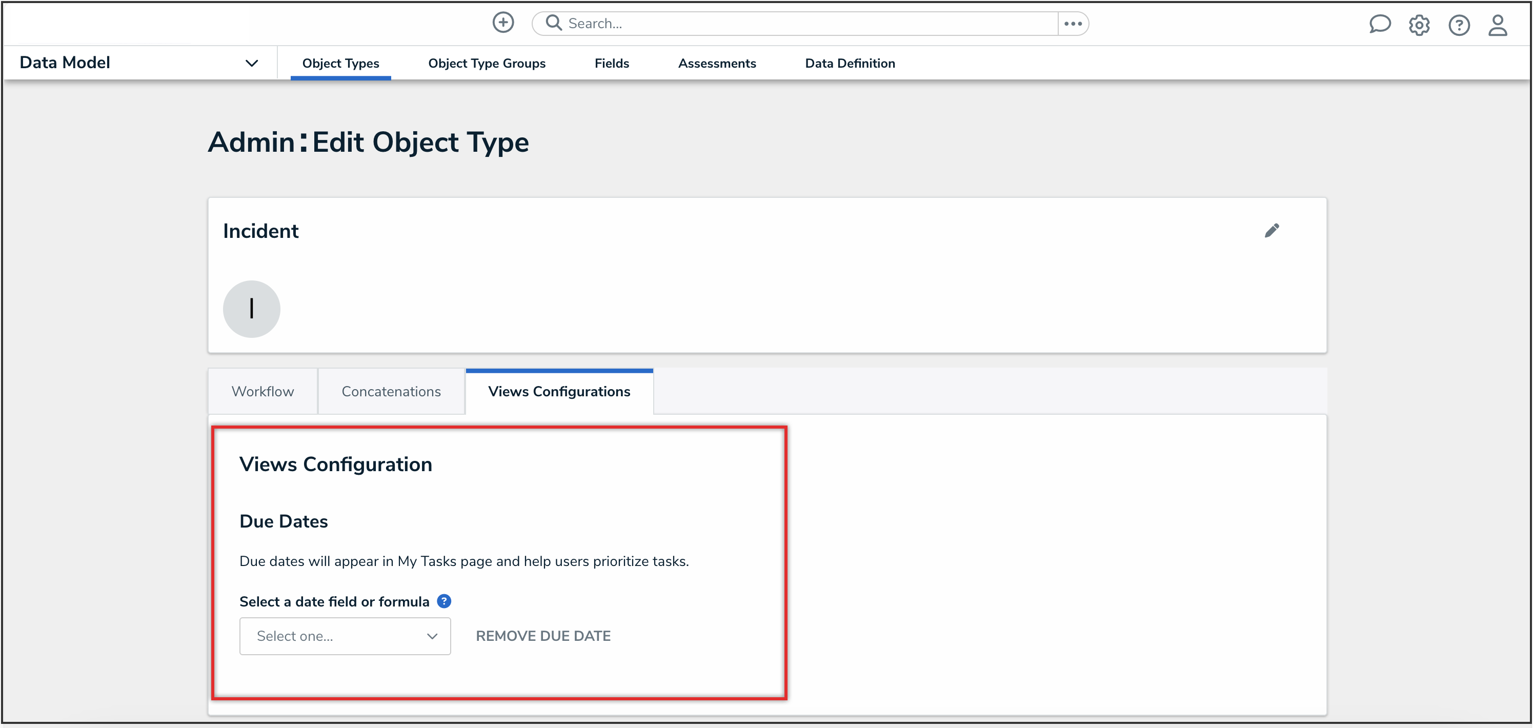This screenshot has height=728, width=1533.
Task: Edit Incident with the pencil icon
Action: pyautogui.click(x=1271, y=230)
